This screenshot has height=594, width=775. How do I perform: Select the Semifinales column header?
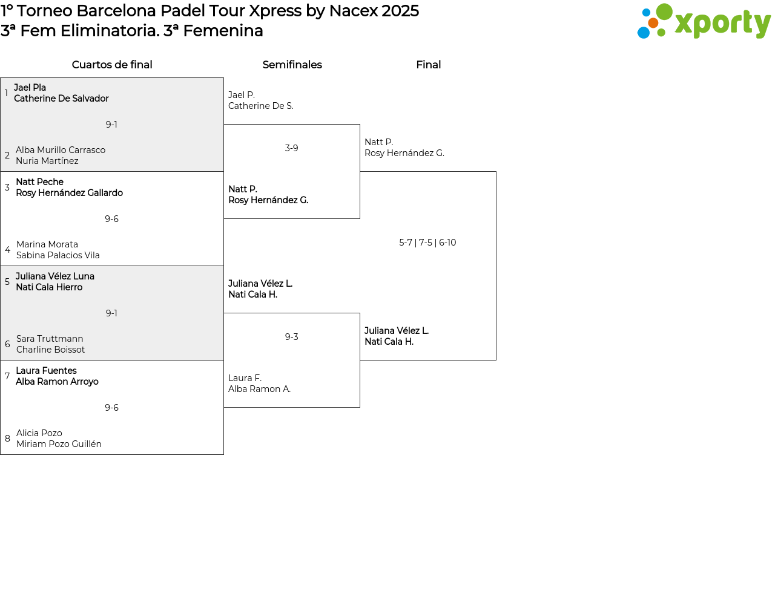pos(292,65)
